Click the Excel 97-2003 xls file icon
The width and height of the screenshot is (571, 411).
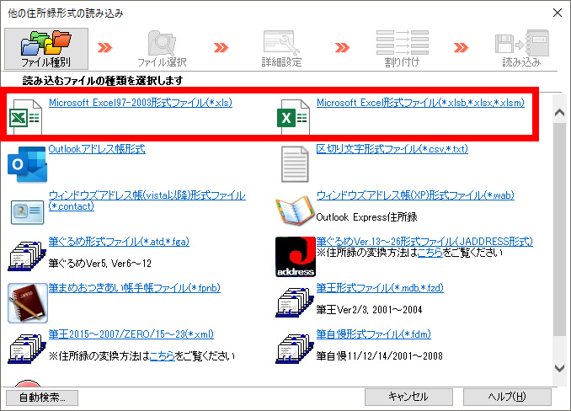[25, 117]
